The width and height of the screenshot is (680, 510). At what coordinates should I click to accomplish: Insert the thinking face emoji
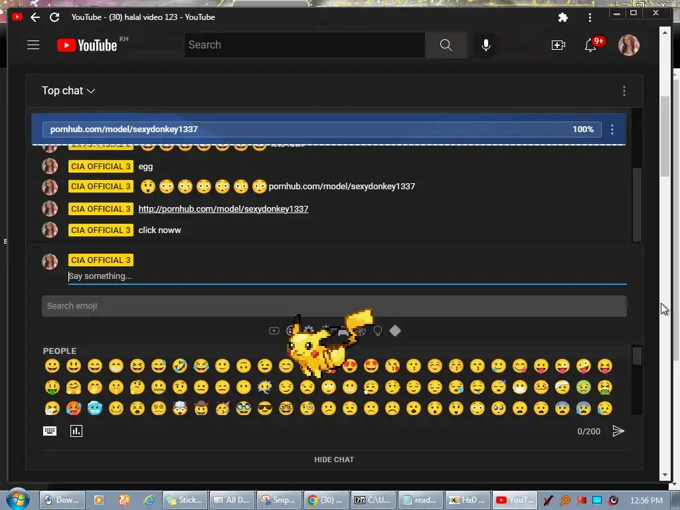pyautogui.click(x=137, y=387)
